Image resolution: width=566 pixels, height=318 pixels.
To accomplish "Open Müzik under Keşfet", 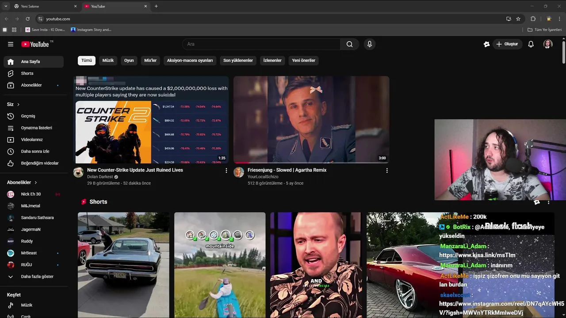I will pos(34,305).
